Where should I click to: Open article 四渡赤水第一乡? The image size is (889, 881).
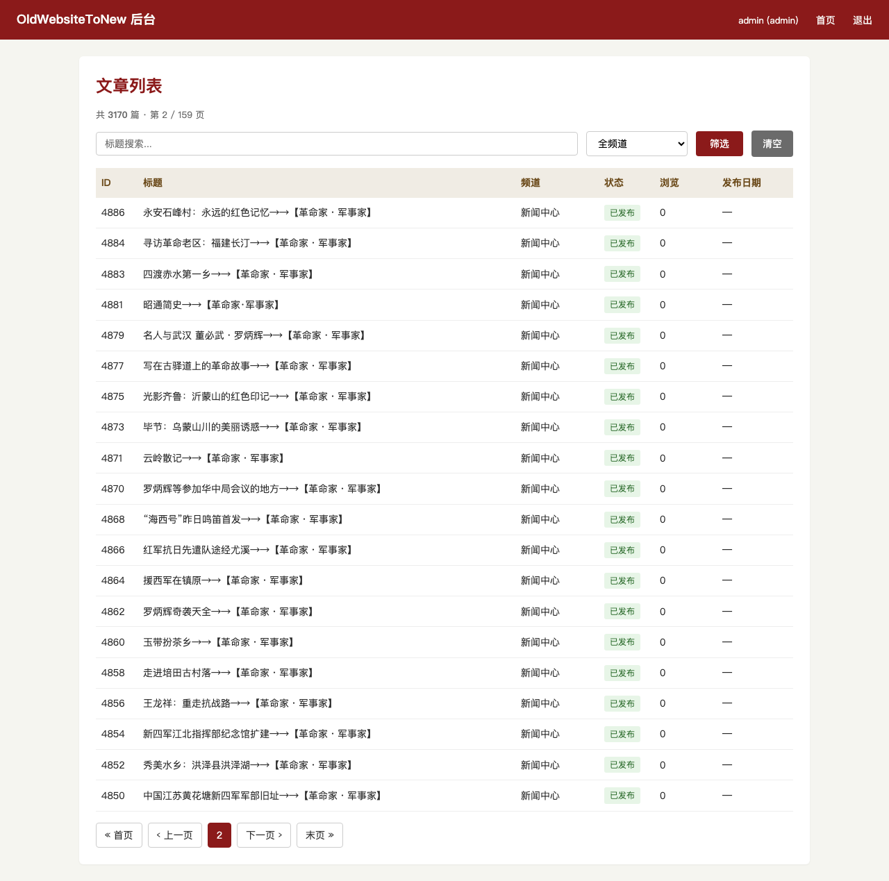point(230,274)
